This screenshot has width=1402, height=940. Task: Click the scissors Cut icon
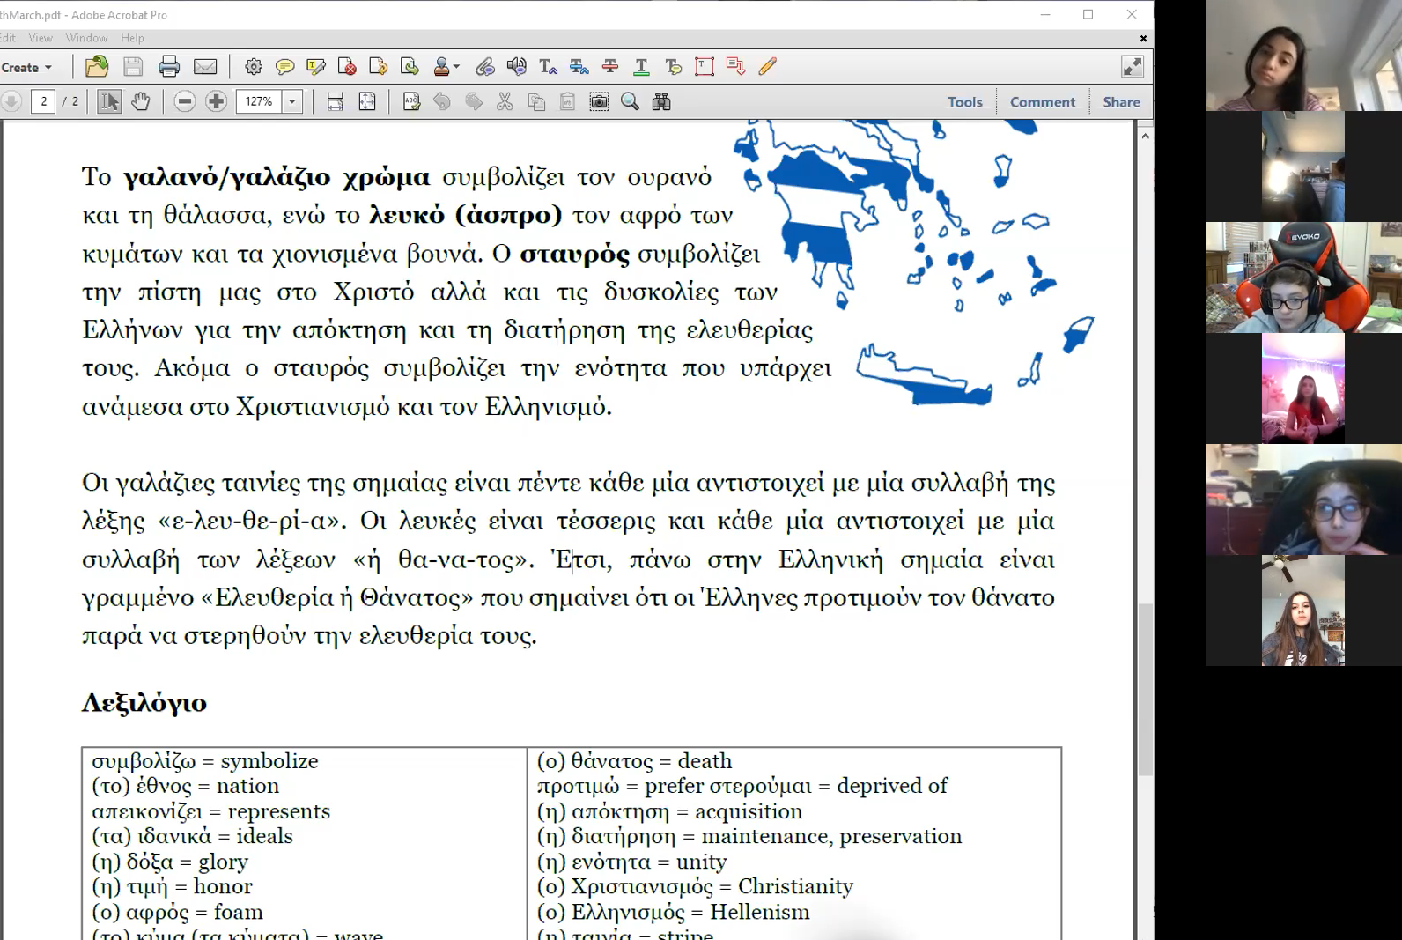coord(505,102)
